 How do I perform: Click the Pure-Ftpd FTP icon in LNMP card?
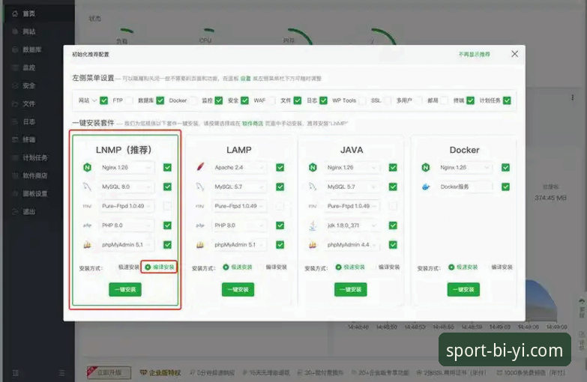(87, 206)
